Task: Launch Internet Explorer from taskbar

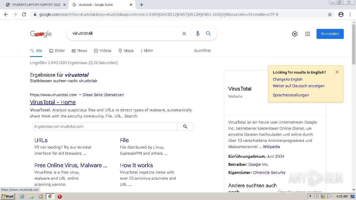Action: click(22, 196)
